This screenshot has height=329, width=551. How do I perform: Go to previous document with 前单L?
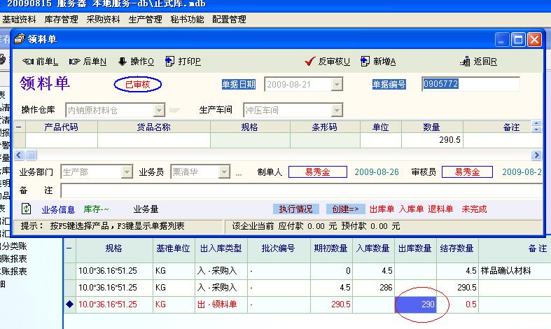pos(41,62)
